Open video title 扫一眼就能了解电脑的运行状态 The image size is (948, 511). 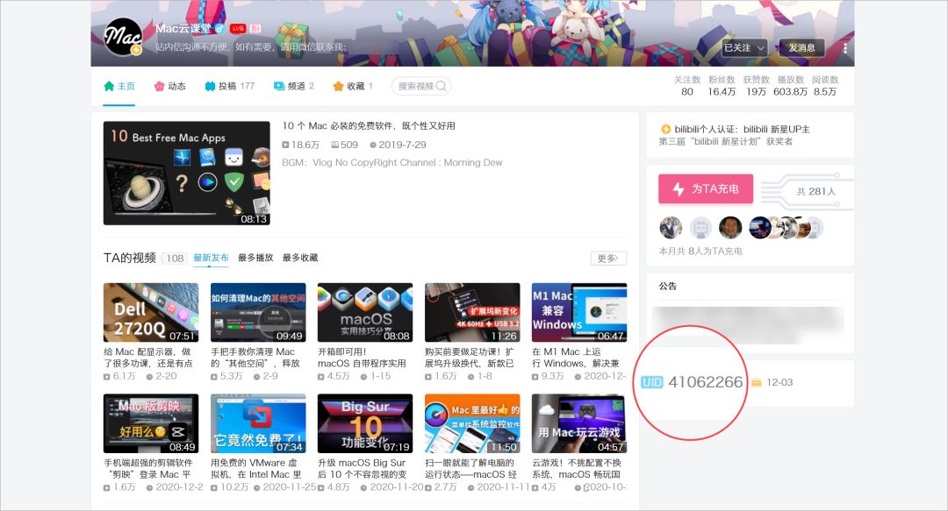pyautogui.click(x=471, y=469)
